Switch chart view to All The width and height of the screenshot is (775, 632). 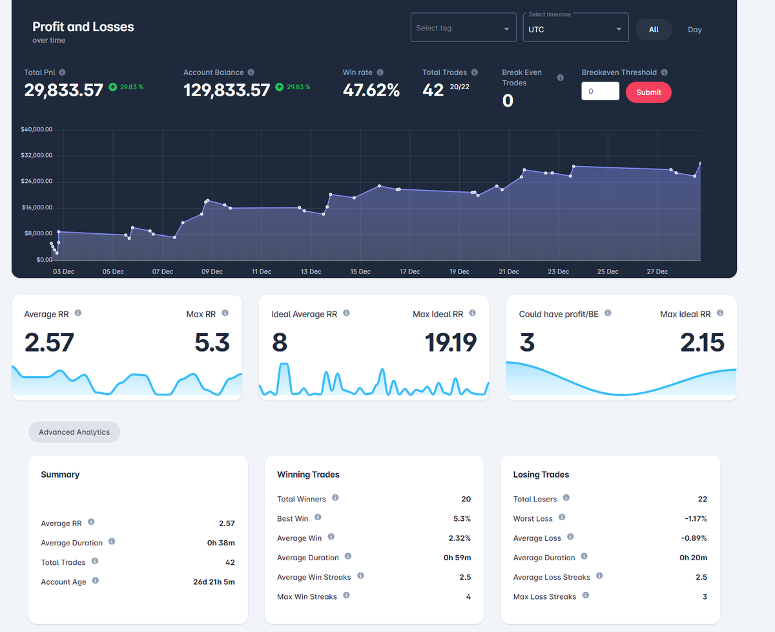654,30
